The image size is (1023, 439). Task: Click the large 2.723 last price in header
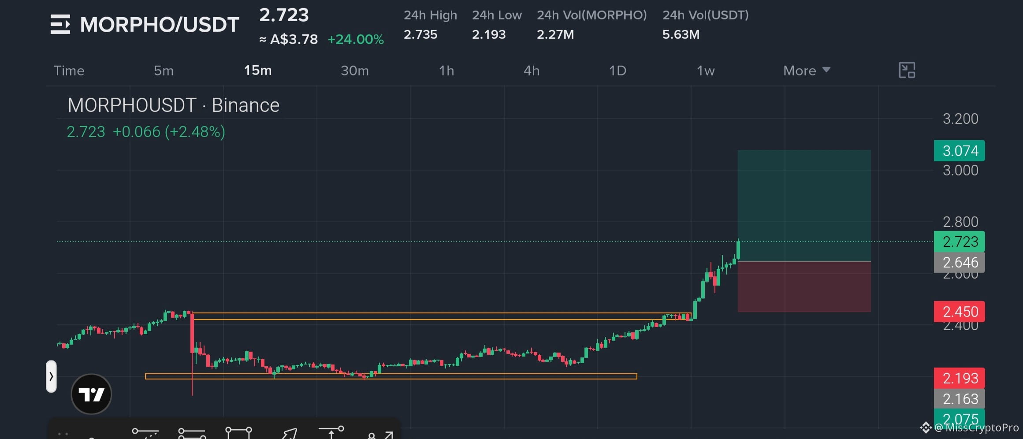284,15
